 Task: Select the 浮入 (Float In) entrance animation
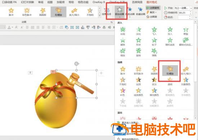pyautogui.click(x=170, y=31)
